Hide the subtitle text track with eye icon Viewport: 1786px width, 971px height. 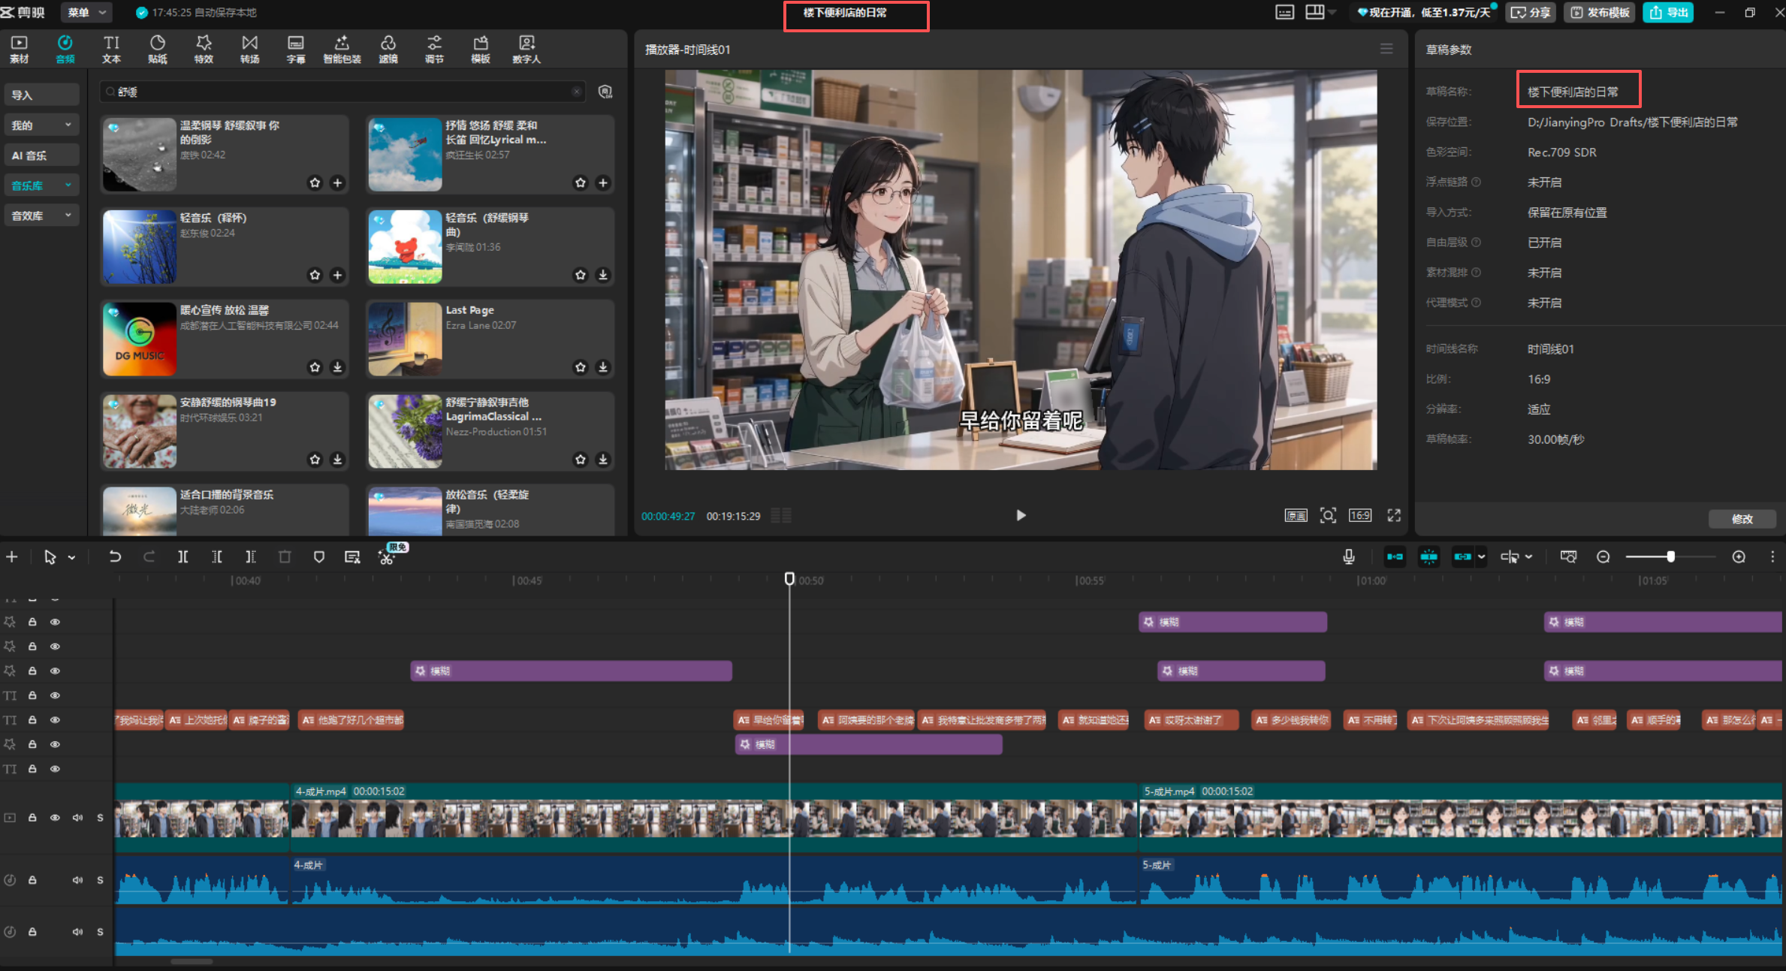point(55,719)
